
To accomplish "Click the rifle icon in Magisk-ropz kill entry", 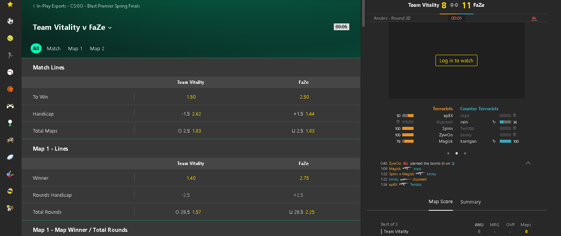I will point(407,168).
